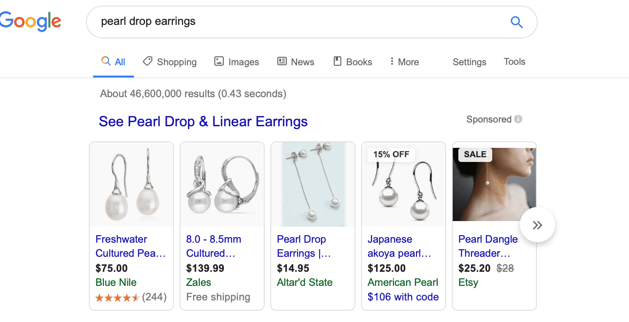Open the Shopping tab
The image size is (629, 322).
[170, 62]
